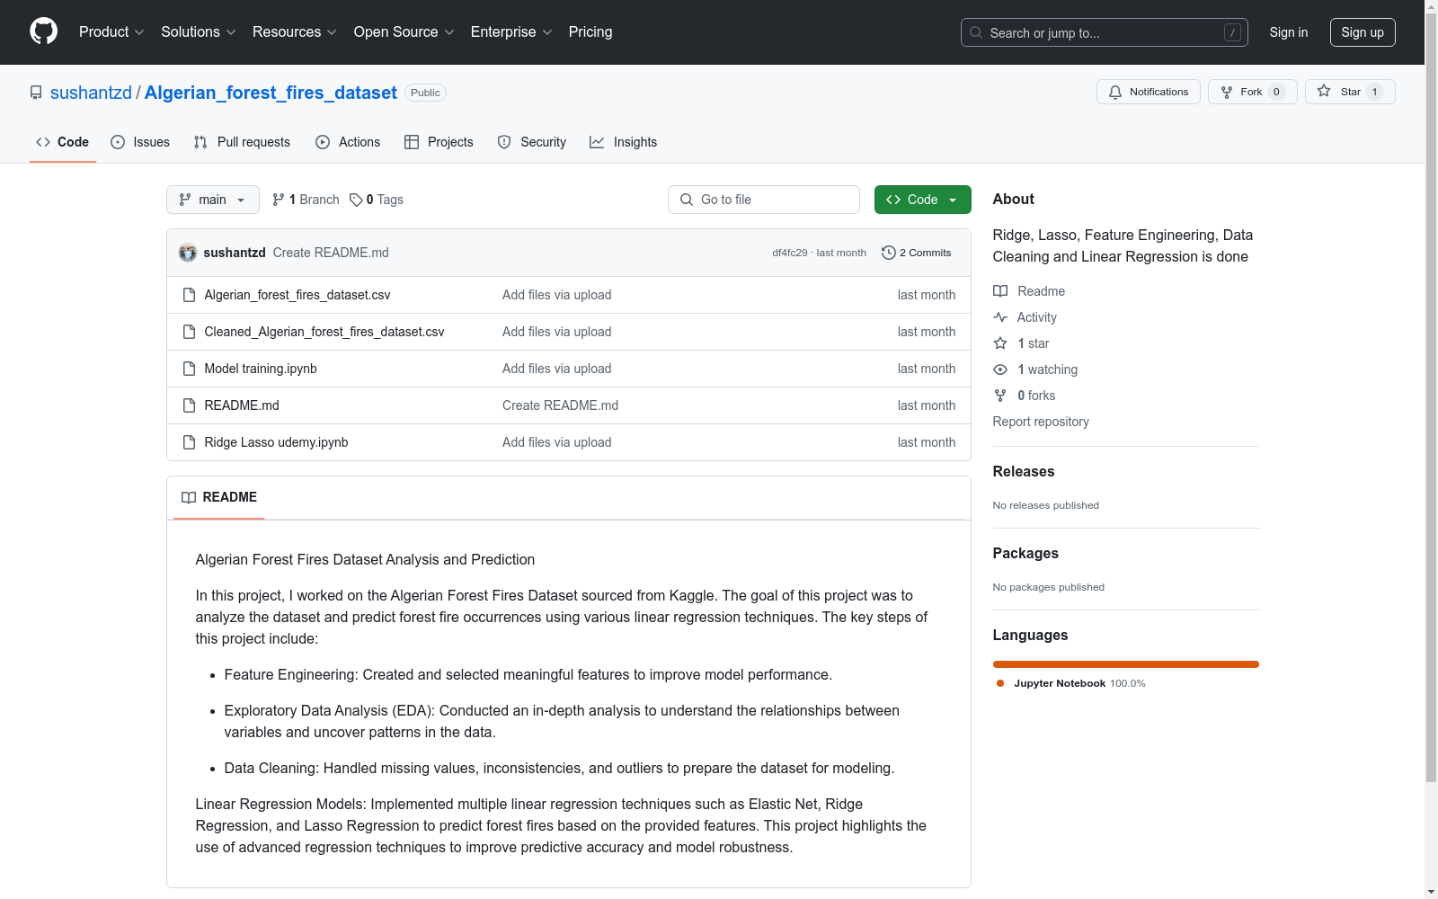The height and width of the screenshot is (899, 1438).
Task: Expand the main branch dropdown
Action: point(212,200)
